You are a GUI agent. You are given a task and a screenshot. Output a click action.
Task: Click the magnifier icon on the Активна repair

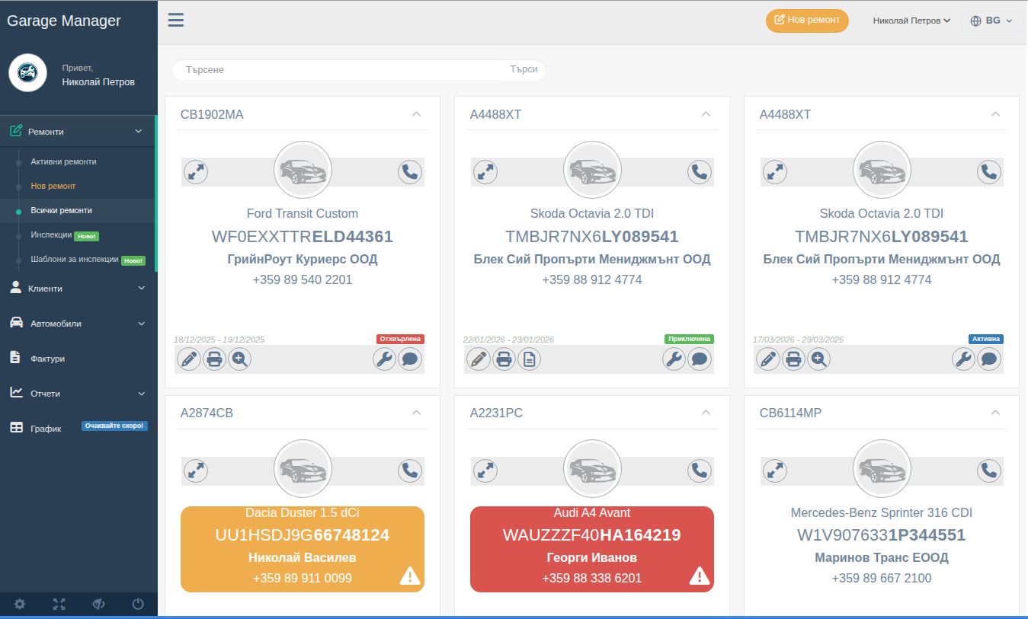(818, 359)
